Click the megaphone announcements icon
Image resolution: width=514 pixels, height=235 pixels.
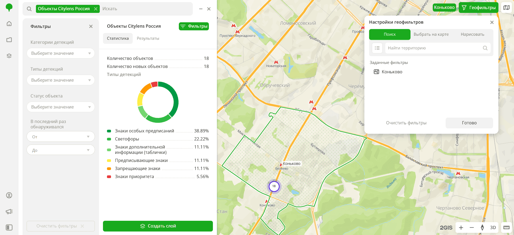[x=9, y=211]
